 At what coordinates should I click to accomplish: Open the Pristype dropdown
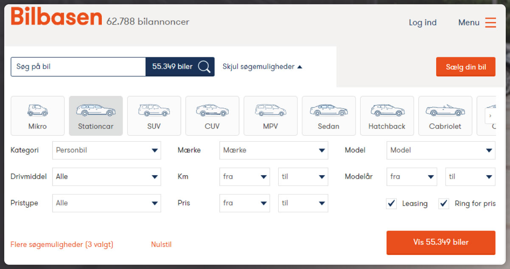click(x=106, y=203)
